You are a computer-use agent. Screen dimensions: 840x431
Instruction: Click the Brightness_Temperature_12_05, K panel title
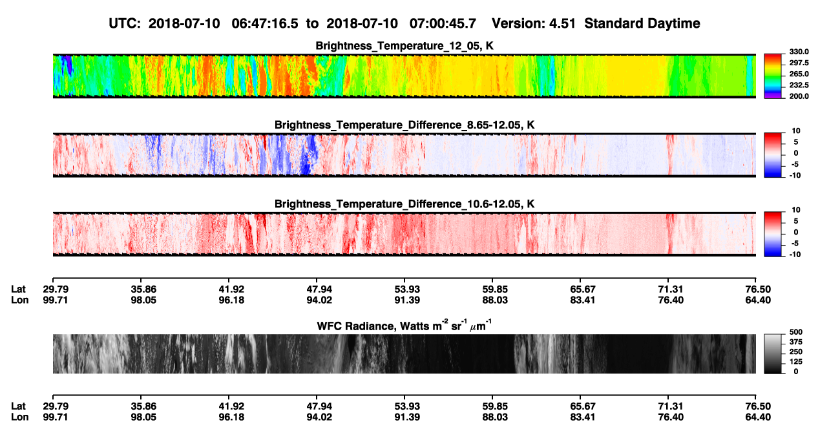pos(404,46)
